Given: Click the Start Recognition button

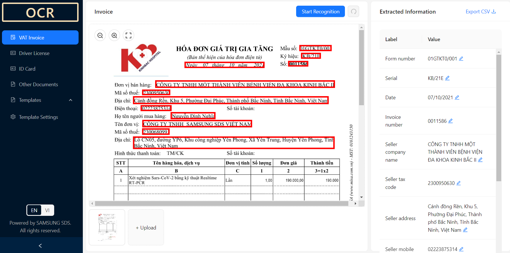Looking at the screenshot, I should coord(321,11).
